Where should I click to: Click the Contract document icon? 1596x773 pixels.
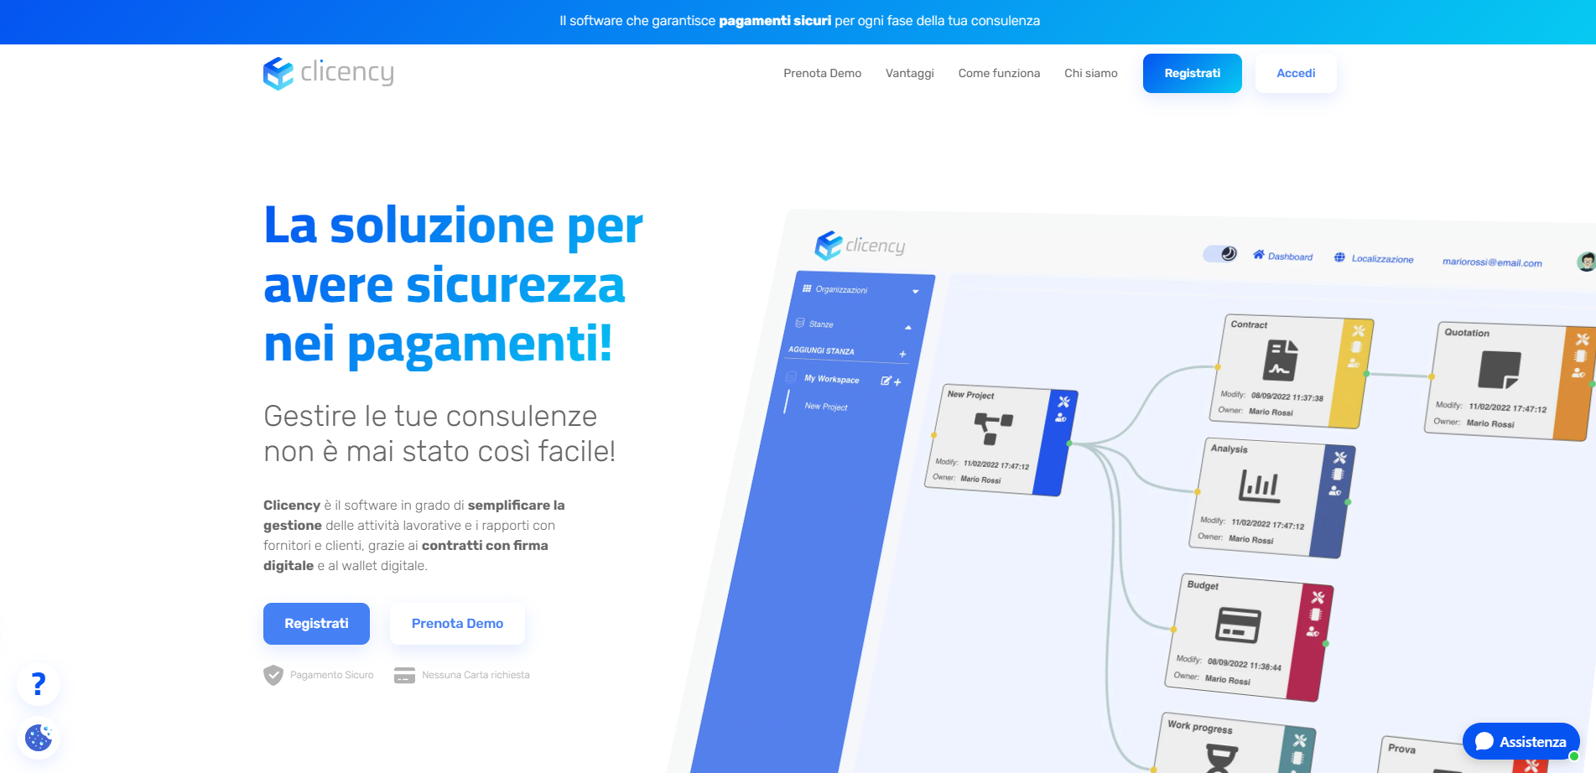1281,360
